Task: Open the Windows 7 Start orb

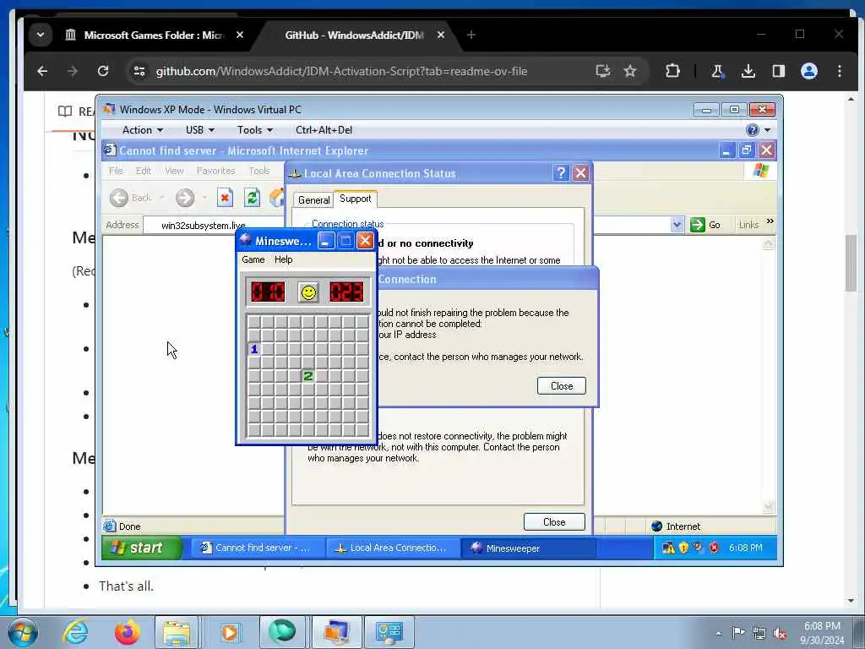Action: pos(23,632)
